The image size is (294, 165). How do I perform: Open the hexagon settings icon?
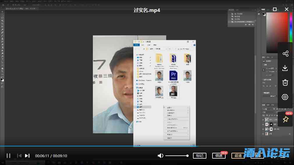click(x=285, y=97)
